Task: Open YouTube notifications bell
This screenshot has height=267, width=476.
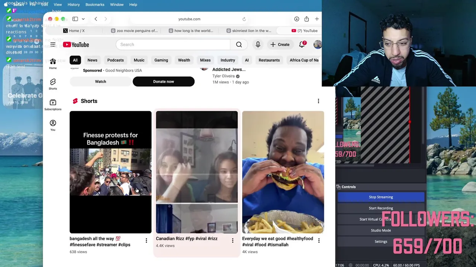Action: [x=302, y=44]
